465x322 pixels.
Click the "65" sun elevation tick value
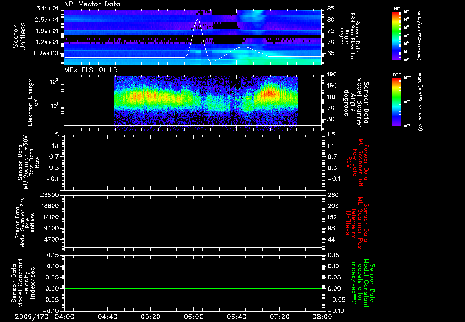331,54
